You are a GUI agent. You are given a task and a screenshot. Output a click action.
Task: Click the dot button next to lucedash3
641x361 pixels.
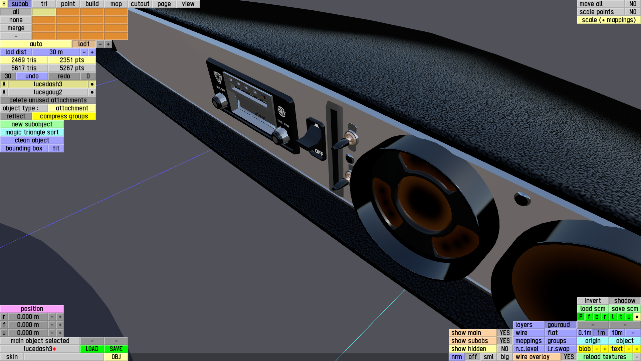point(92,84)
